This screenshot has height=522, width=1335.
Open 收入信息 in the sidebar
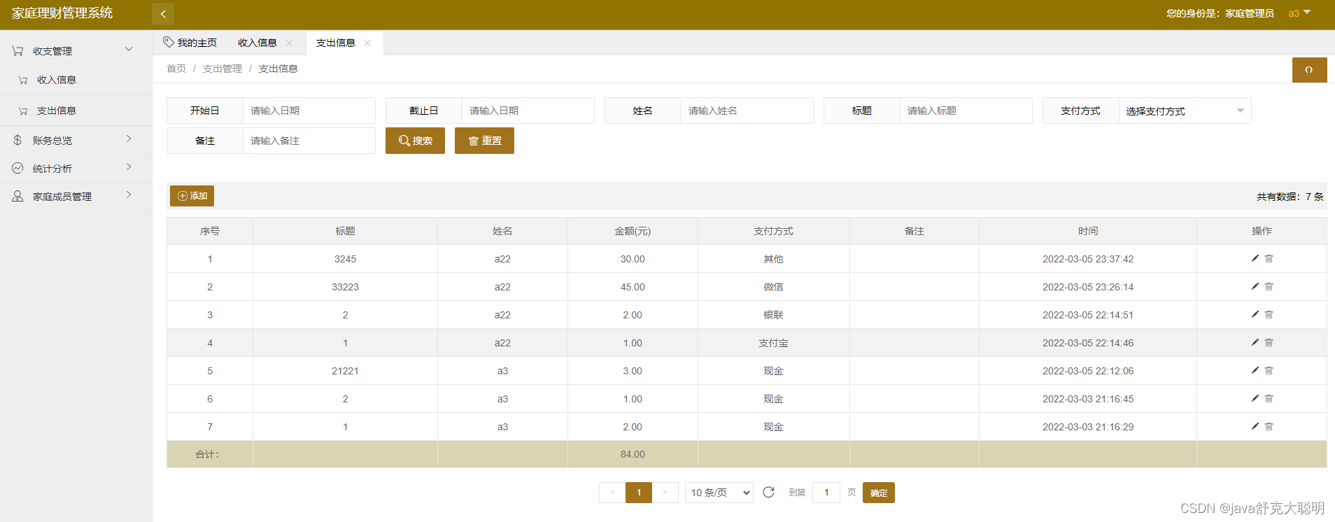[76, 80]
